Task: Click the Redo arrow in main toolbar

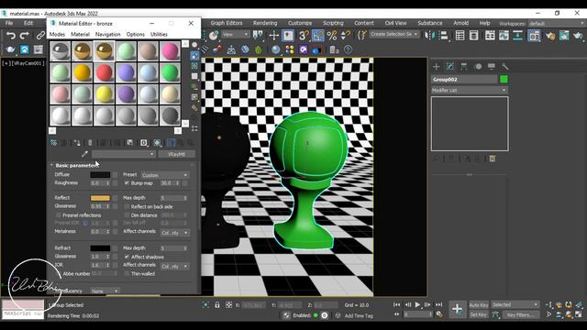Action: [25, 36]
